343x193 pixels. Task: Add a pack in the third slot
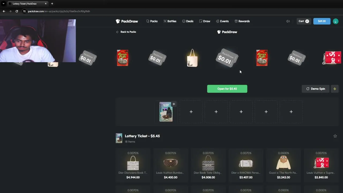coord(216,112)
